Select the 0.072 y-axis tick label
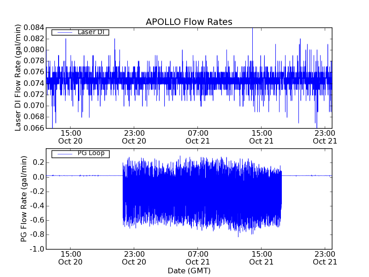Image resolution: width=369 pixels, height=277 pixels. tap(34, 95)
